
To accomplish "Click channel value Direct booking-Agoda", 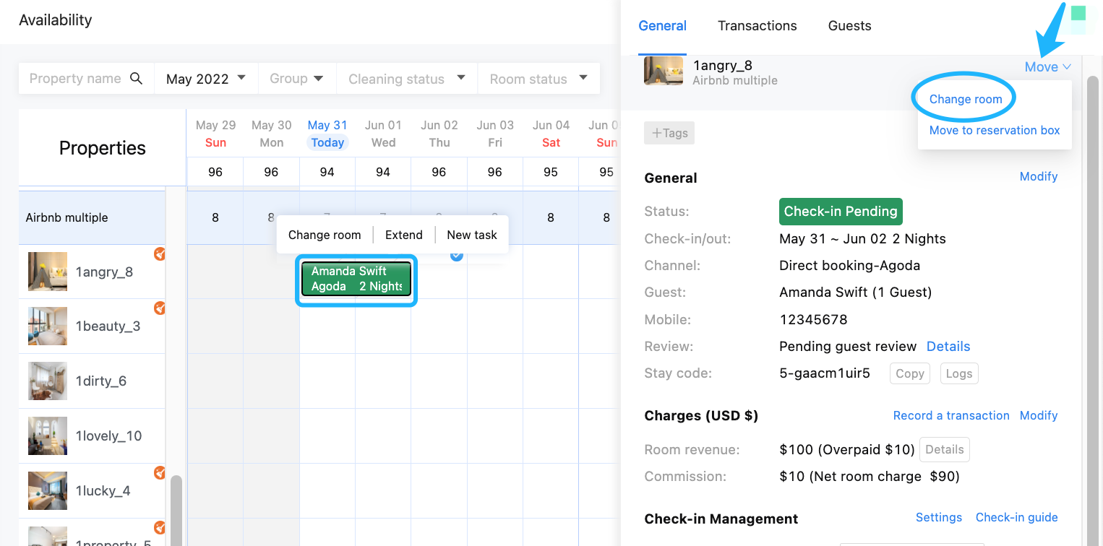I will [850, 266].
